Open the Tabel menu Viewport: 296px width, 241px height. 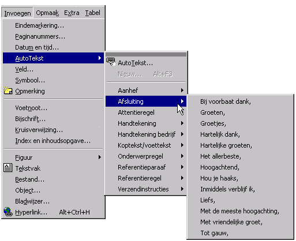[x=93, y=13]
